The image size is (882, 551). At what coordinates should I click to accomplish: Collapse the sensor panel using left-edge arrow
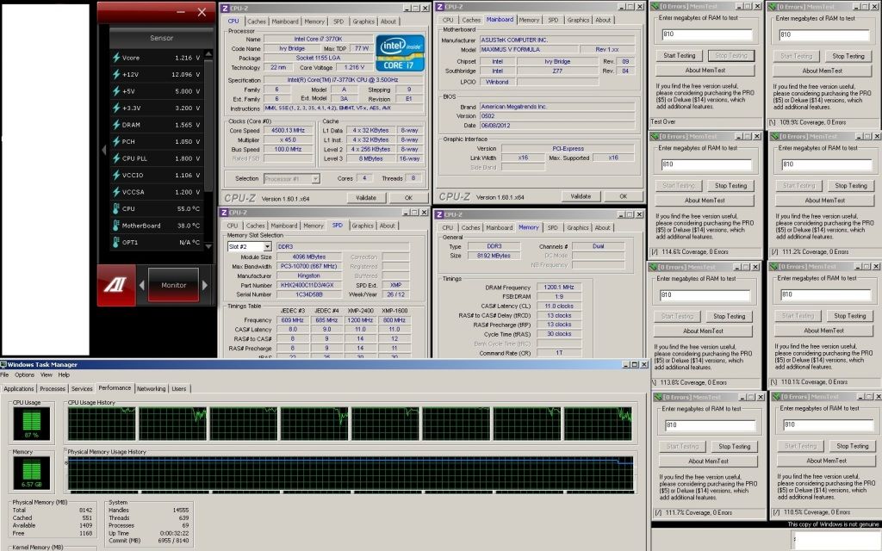[x=103, y=150]
